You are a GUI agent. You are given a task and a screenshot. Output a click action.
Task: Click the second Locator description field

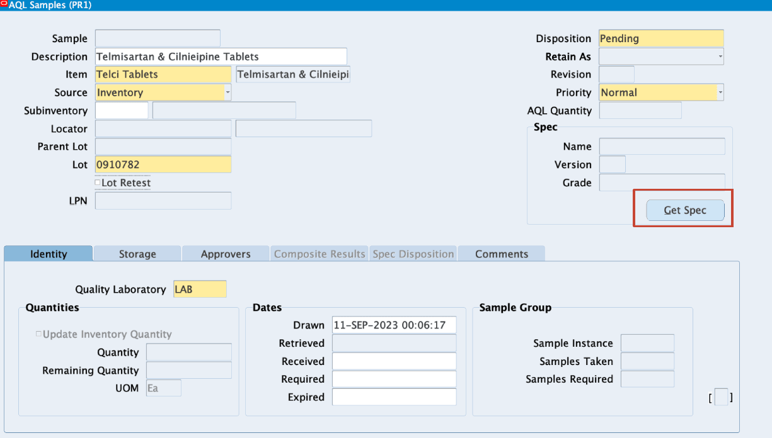[304, 128]
